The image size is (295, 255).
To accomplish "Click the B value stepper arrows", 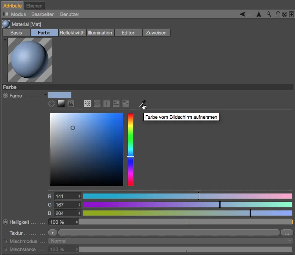I will click(79, 213).
